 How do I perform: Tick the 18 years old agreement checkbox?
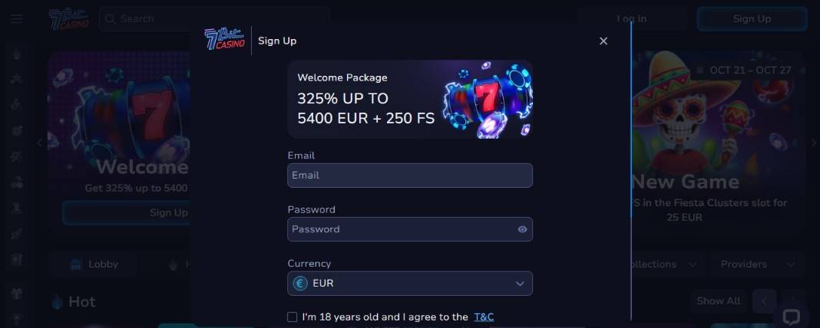(292, 317)
